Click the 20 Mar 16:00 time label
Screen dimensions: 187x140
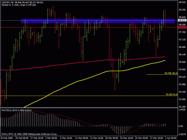127,138
